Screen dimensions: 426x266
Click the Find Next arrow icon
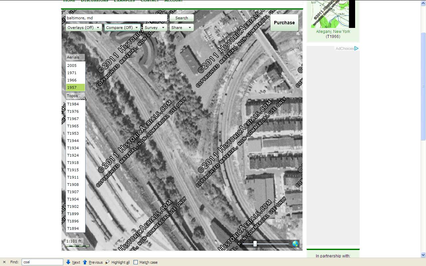point(68,262)
